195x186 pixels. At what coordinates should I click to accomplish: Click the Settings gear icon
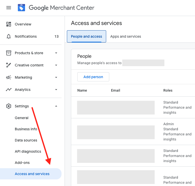tap(9, 106)
